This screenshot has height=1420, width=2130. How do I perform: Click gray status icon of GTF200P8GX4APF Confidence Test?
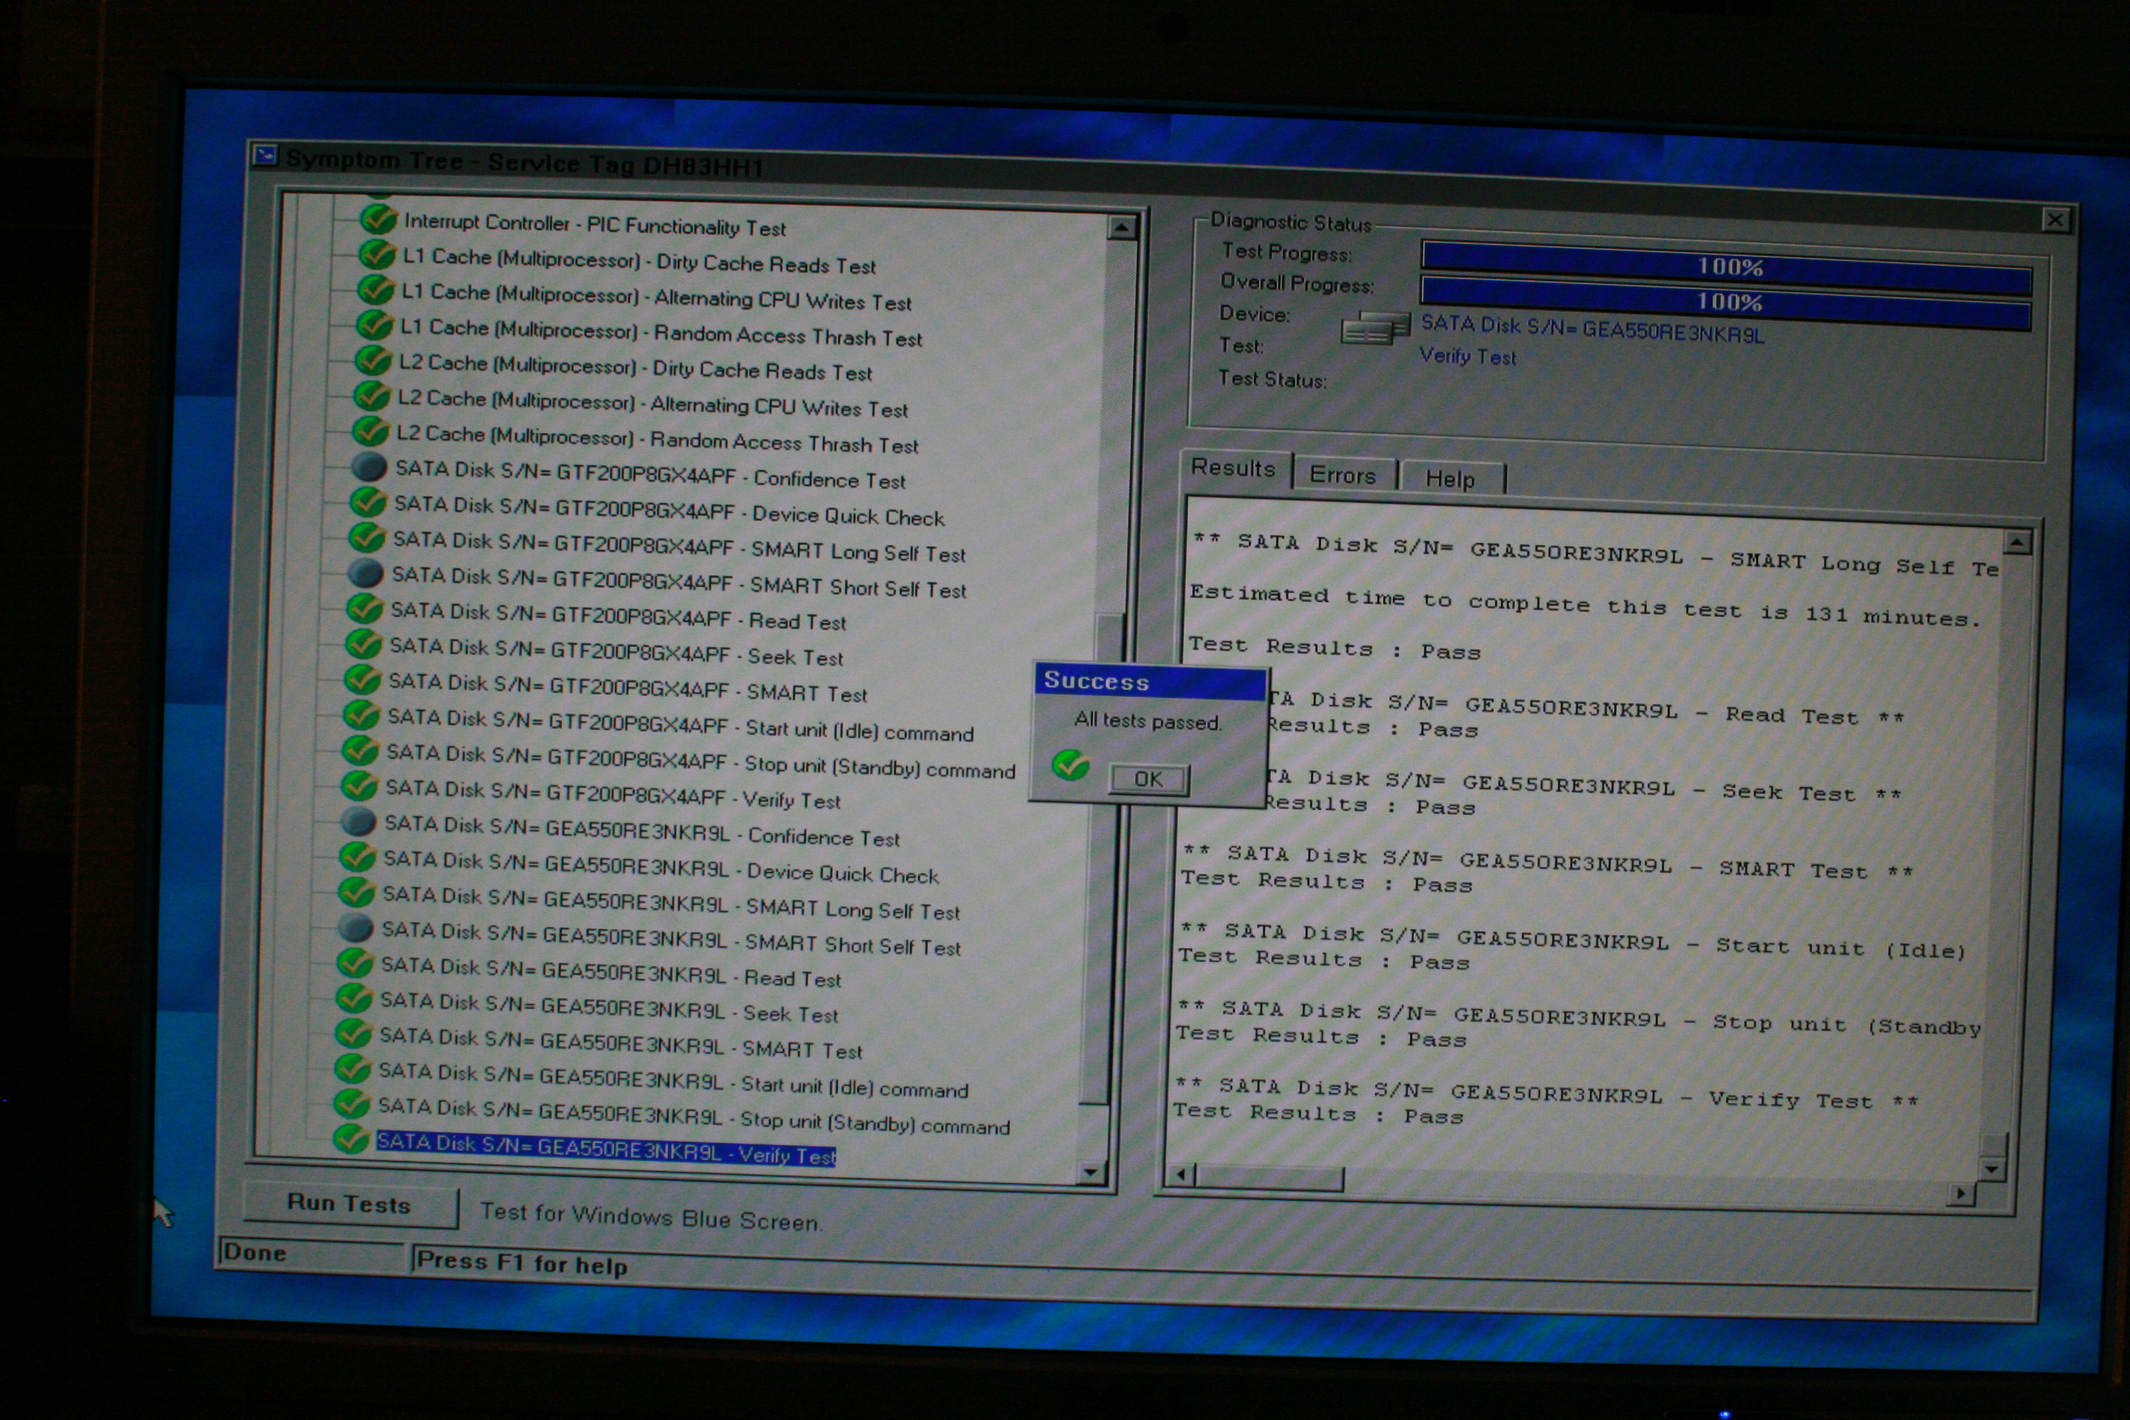pyautogui.click(x=368, y=467)
